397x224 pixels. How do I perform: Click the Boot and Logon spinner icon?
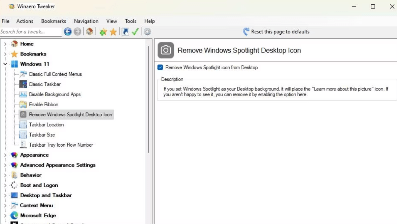click(x=14, y=185)
